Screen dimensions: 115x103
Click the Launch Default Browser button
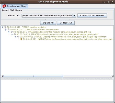[x=92, y=16]
